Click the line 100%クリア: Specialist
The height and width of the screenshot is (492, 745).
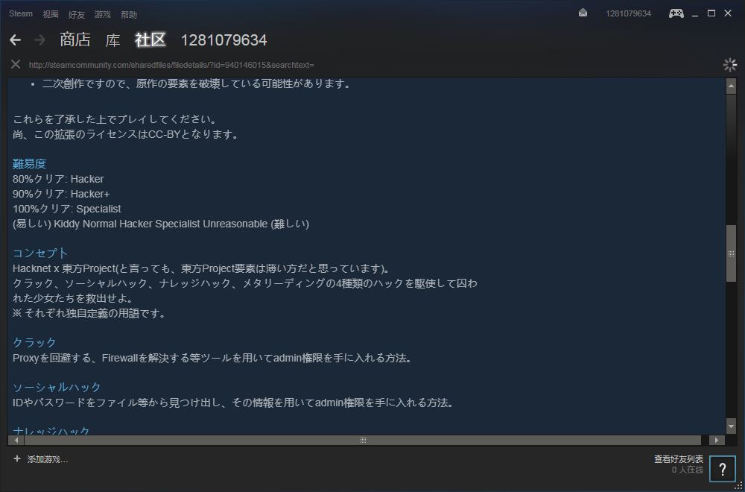coord(66,209)
